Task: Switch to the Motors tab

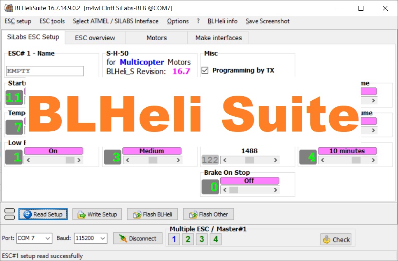Action: pos(156,38)
